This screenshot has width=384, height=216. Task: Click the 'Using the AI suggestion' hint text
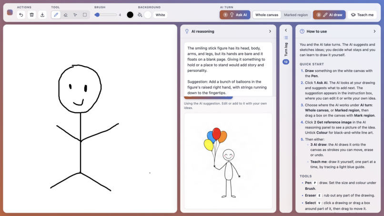225,106
